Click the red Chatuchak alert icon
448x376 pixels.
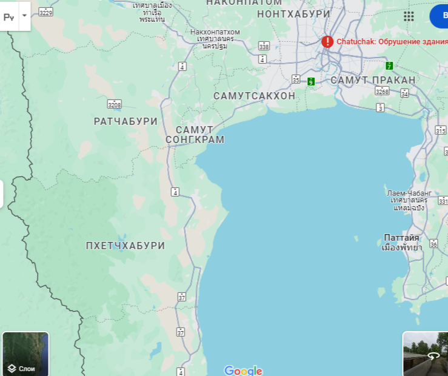(x=327, y=42)
